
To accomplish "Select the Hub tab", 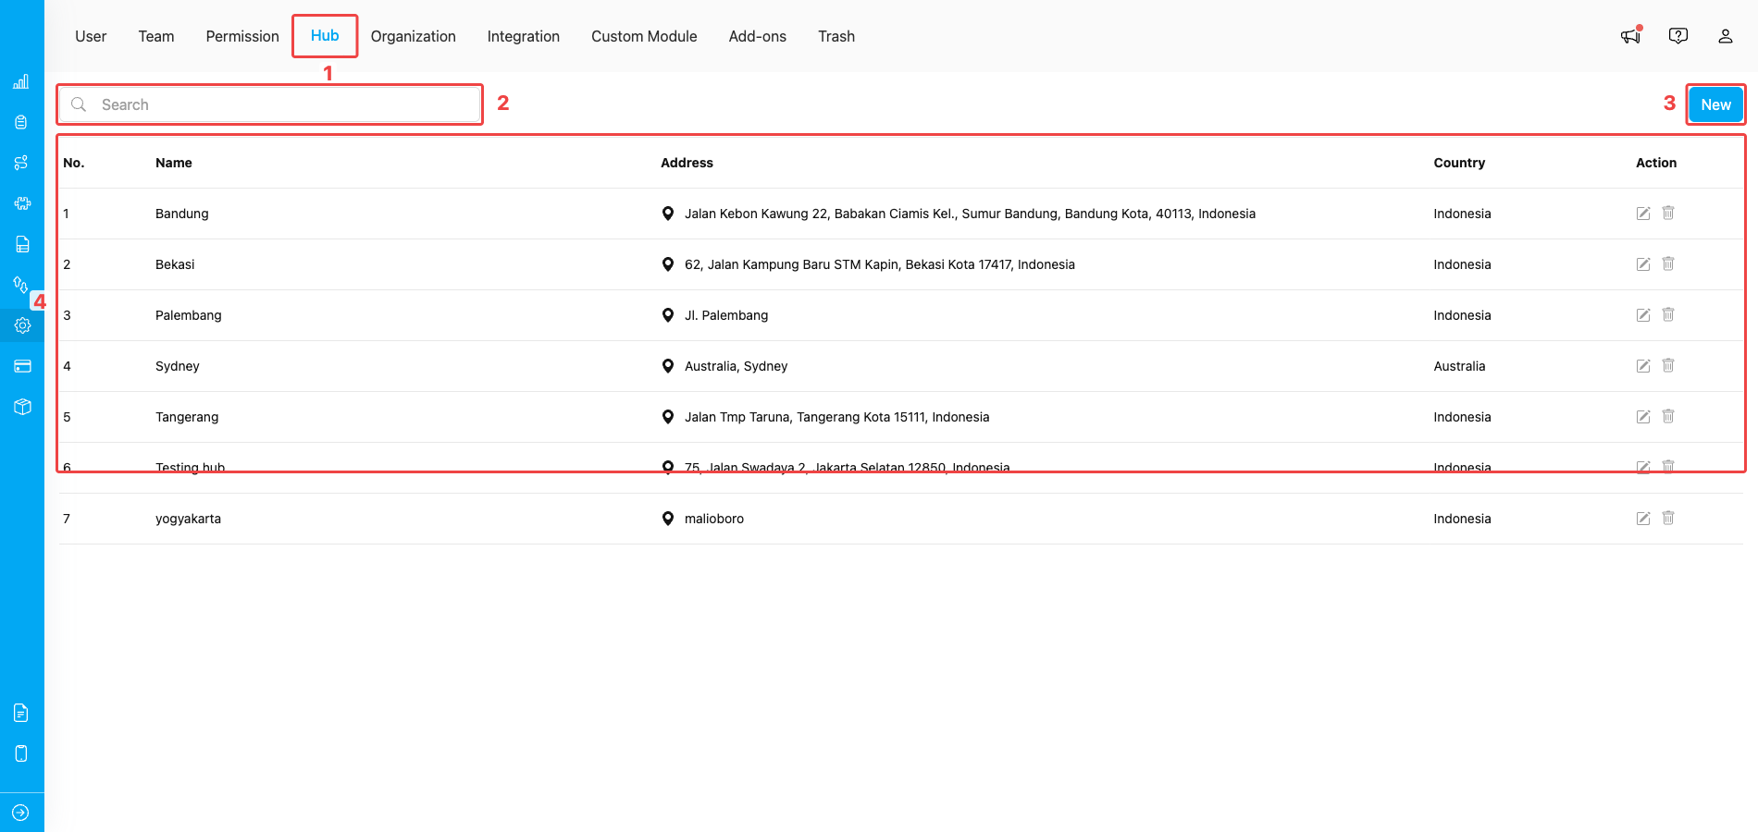I will point(325,36).
